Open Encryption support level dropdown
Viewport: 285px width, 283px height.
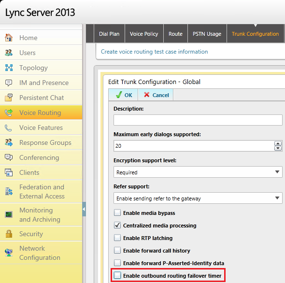pos(198,172)
